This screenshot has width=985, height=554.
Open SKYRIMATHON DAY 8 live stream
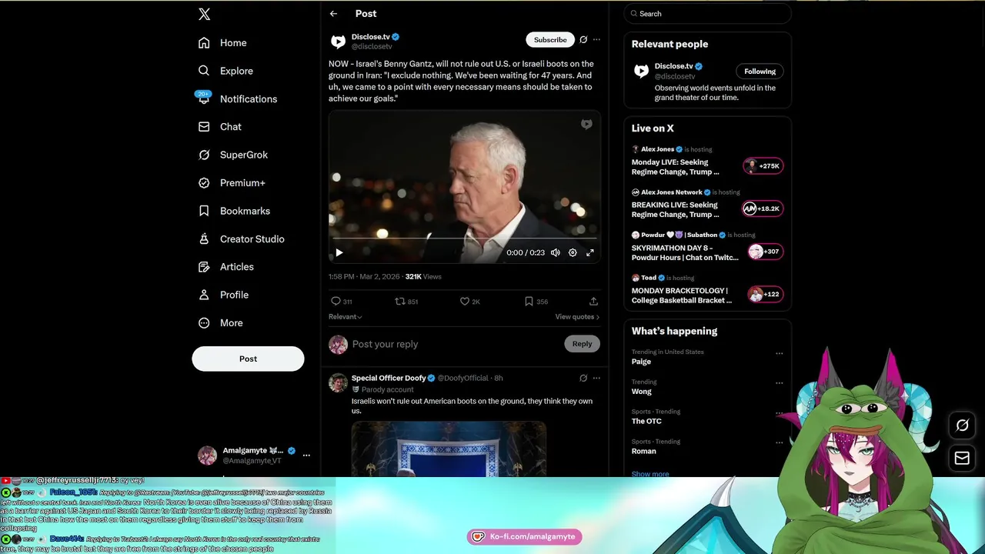click(x=685, y=252)
